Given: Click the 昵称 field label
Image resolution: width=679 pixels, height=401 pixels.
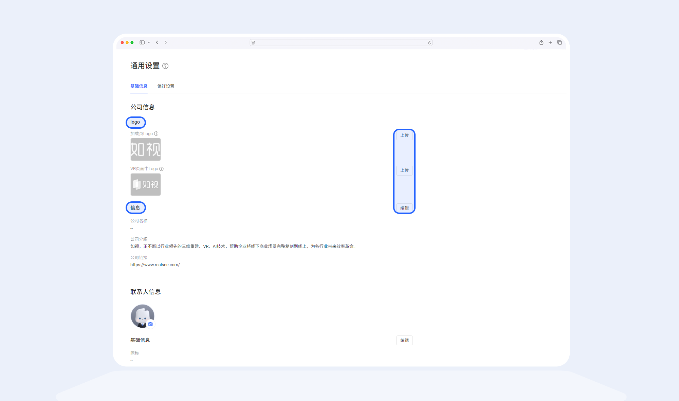Looking at the screenshot, I should coord(135,353).
